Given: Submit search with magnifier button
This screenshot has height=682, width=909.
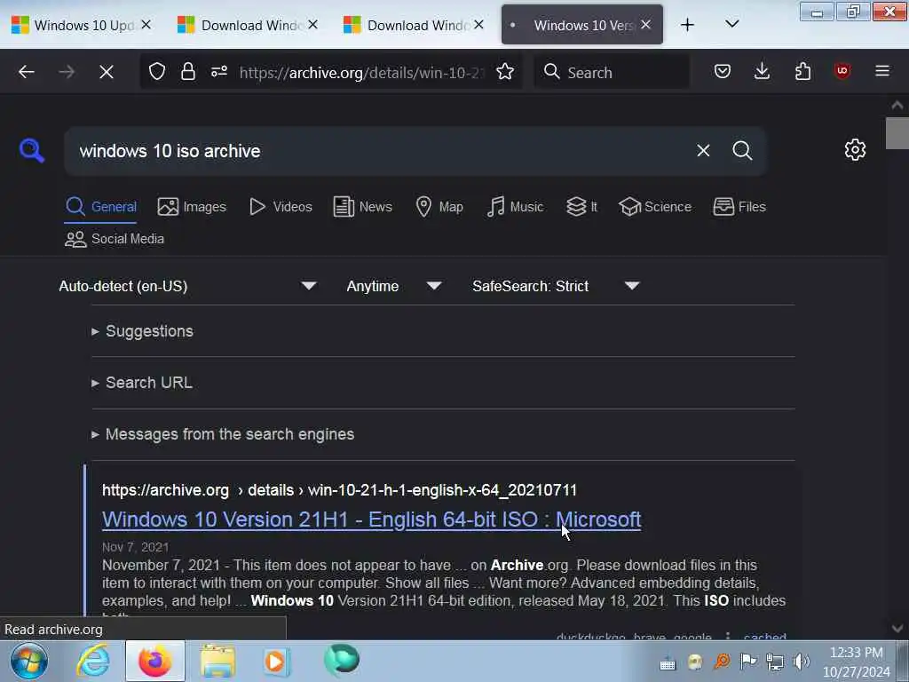Looking at the screenshot, I should click(x=743, y=151).
